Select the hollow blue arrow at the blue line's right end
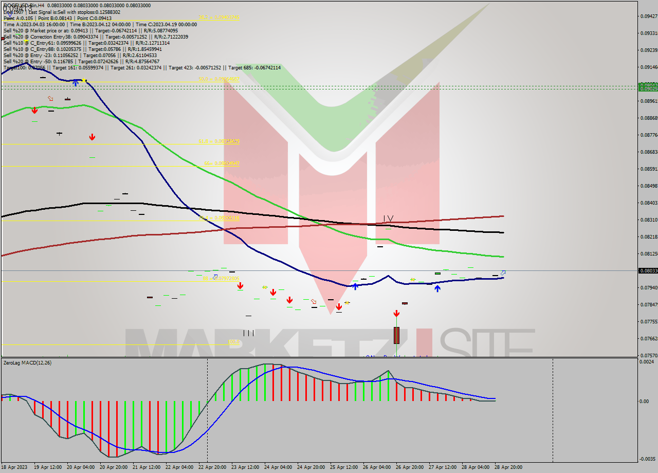 (x=503, y=272)
